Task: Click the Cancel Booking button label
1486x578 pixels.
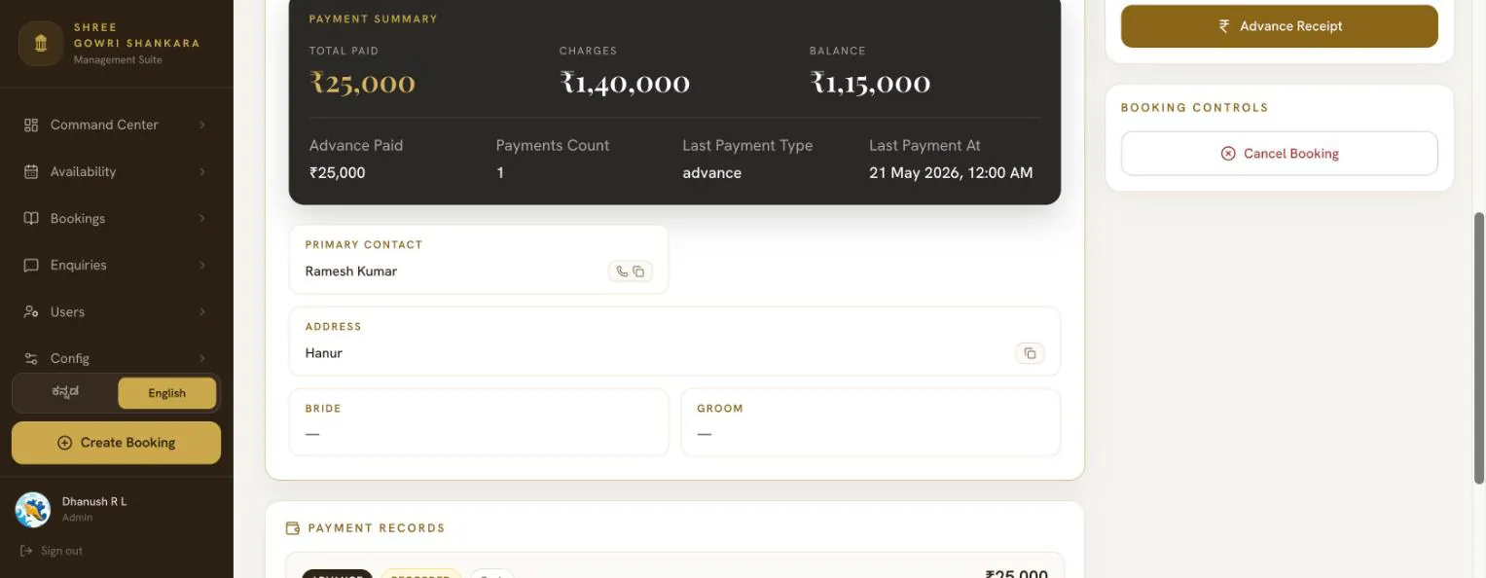Action: (x=1290, y=154)
